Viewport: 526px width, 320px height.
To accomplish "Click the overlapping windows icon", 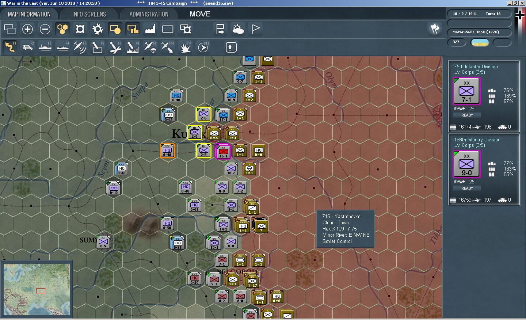I will 10,29.
